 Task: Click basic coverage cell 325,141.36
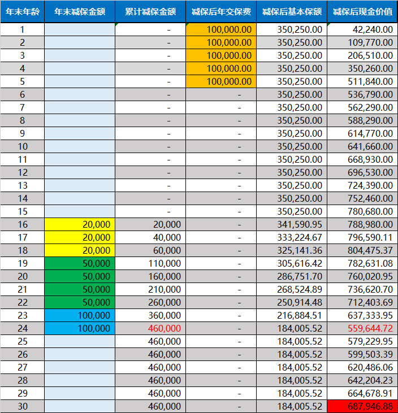click(x=292, y=250)
